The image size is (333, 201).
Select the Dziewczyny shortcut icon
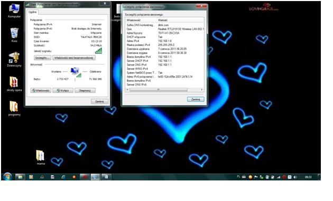click(x=14, y=60)
